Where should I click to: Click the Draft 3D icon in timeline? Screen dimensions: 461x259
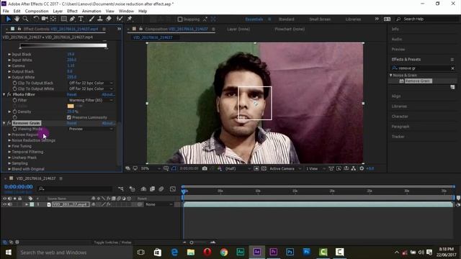pyautogui.click(x=133, y=188)
